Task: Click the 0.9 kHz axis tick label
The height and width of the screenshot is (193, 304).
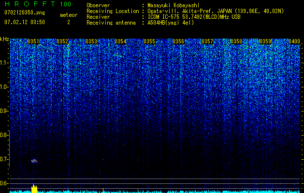Action: pos(4,111)
